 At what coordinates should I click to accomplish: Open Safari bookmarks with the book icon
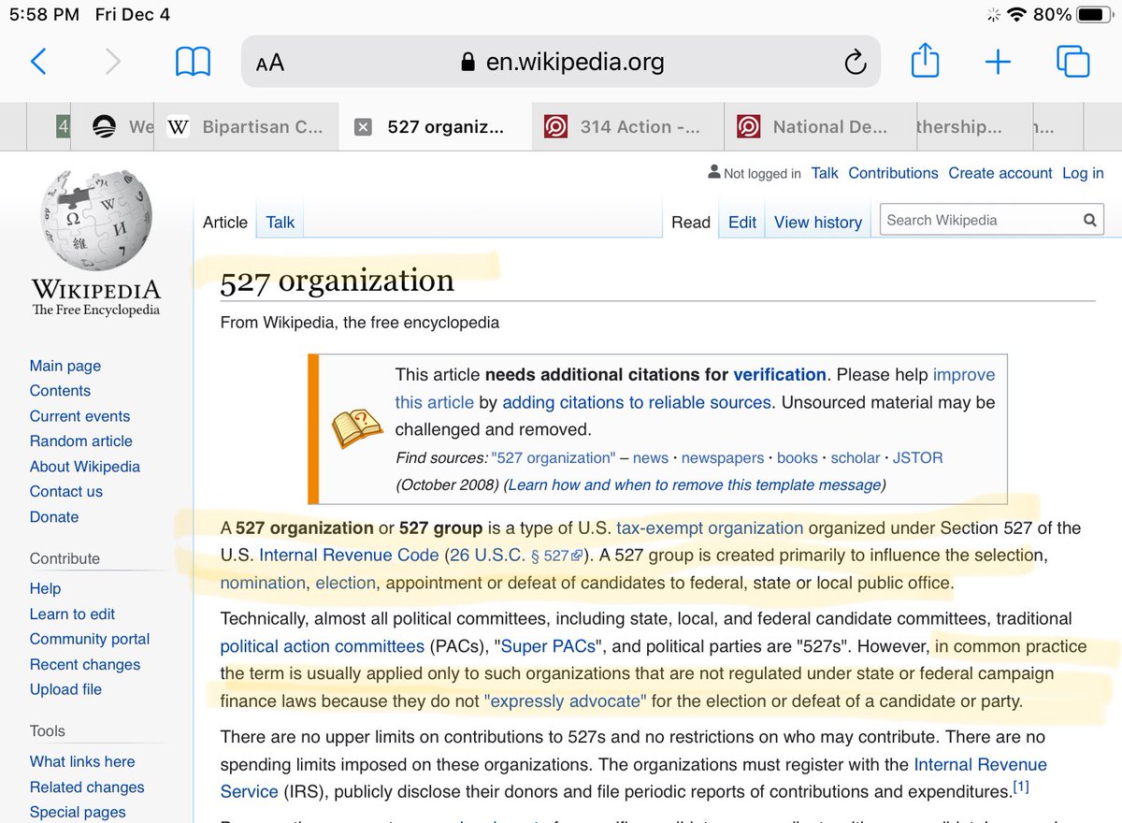pos(192,60)
